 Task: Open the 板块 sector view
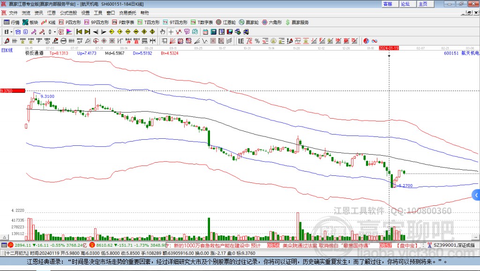click(30, 22)
